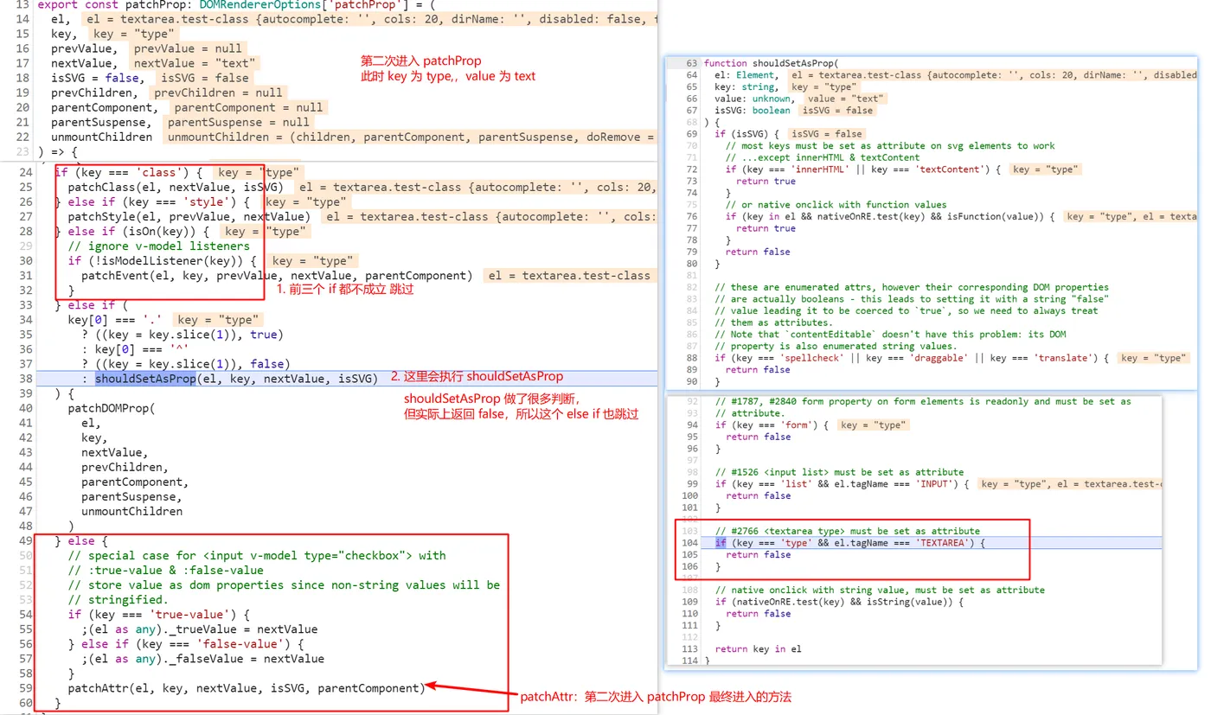
Task: Click highlighted shouldSetAsProp call on line 38
Action: point(145,379)
